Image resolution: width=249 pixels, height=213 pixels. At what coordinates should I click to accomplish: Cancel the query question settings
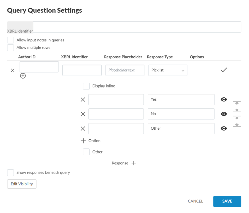coord(195,201)
